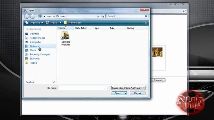This screenshot has height=120, width=214.
Task: Click the arrow before user in breadcrumb
Action: tap(44, 16)
